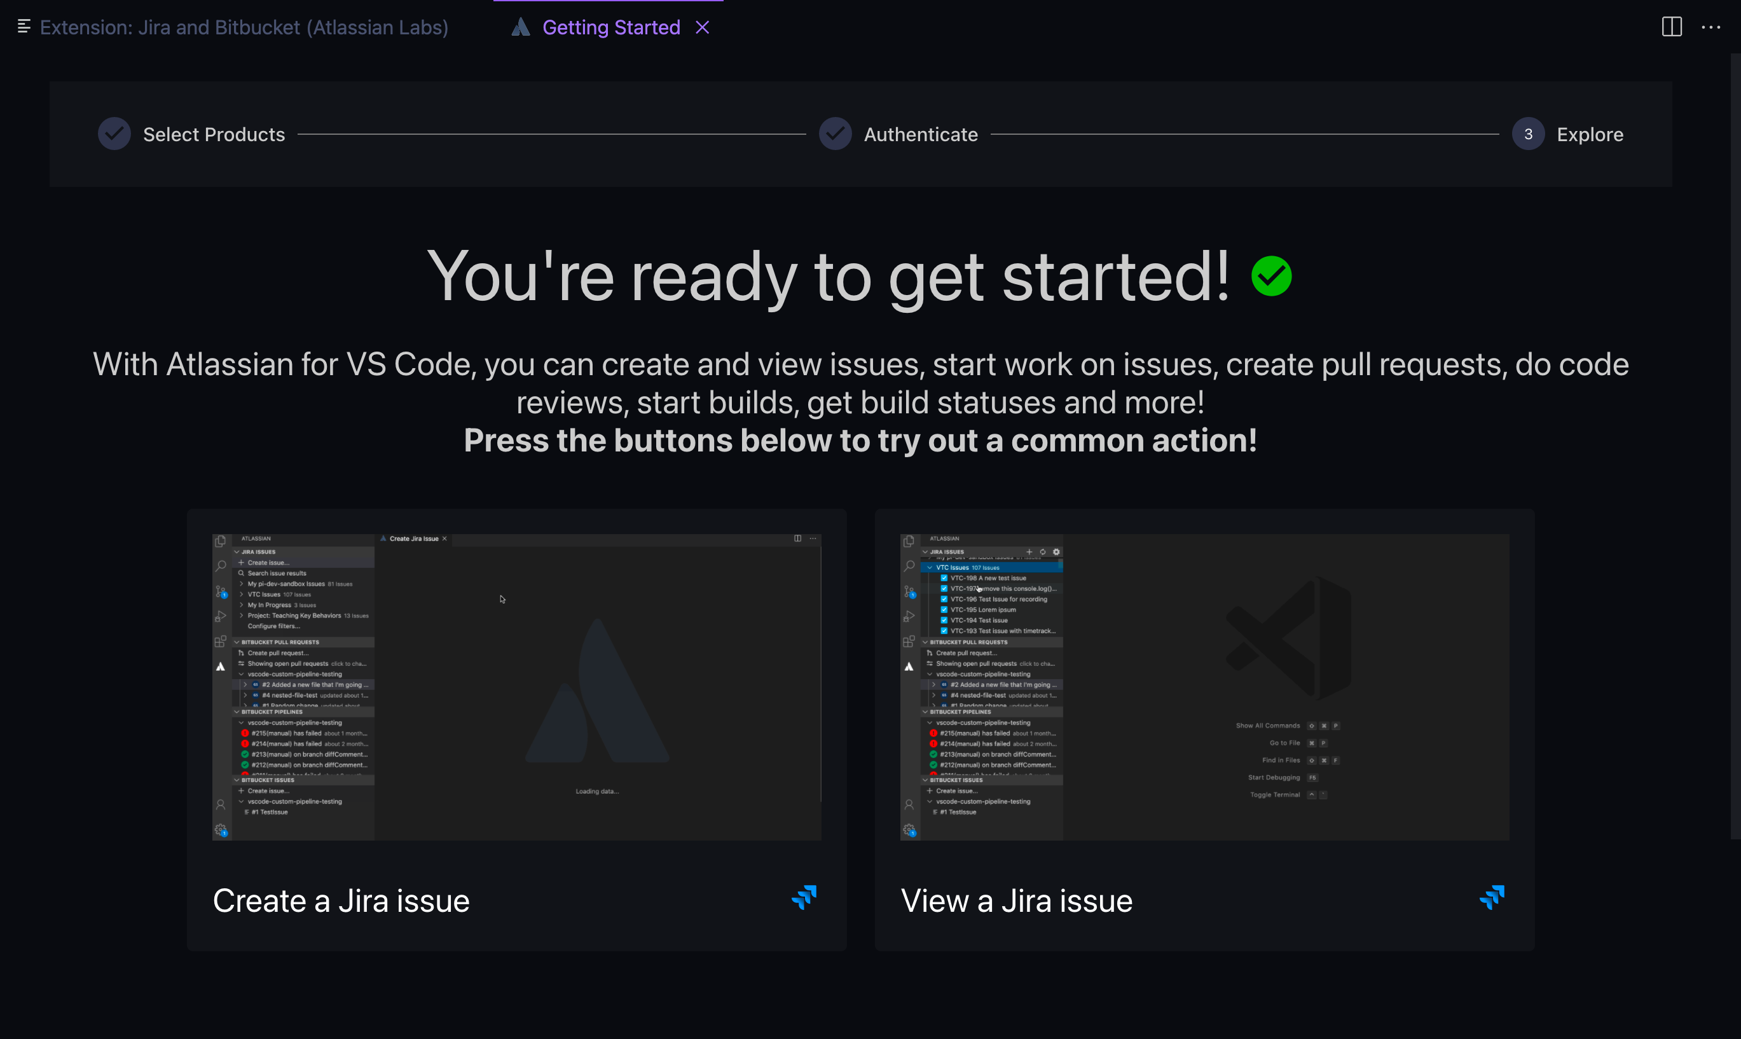Click the Create a Jira issue card title
1741x1039 pixels.
pyautogui.click(x=341, y=900)
